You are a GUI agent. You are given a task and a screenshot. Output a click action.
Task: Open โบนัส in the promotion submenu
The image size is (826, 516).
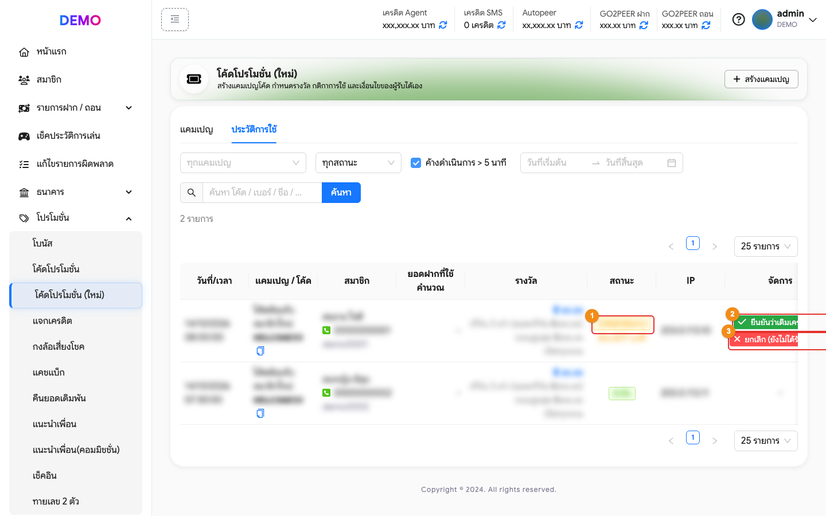(x=76, y=243)
